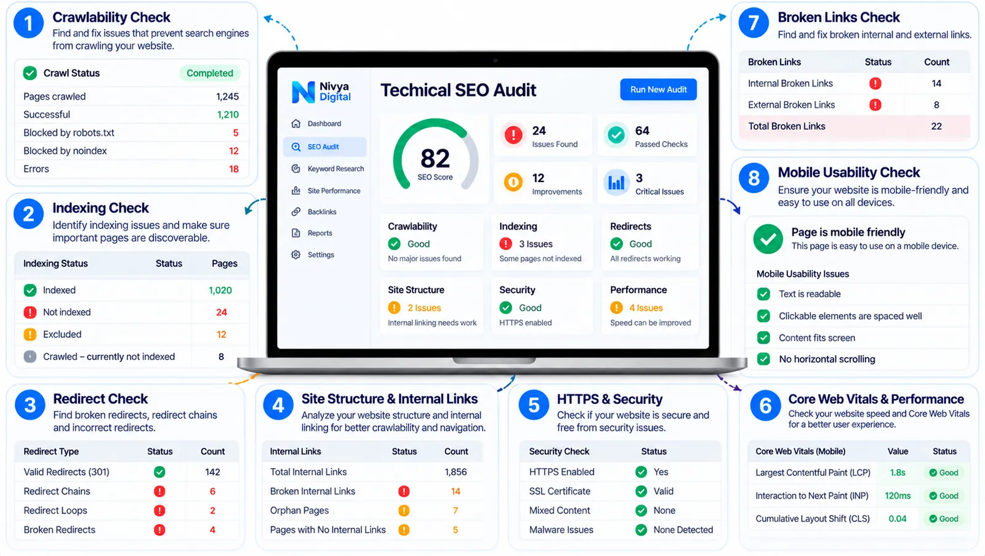Click the Content fits screen checkmark
The width and height of the screenshot is (985, 556).
763,338
